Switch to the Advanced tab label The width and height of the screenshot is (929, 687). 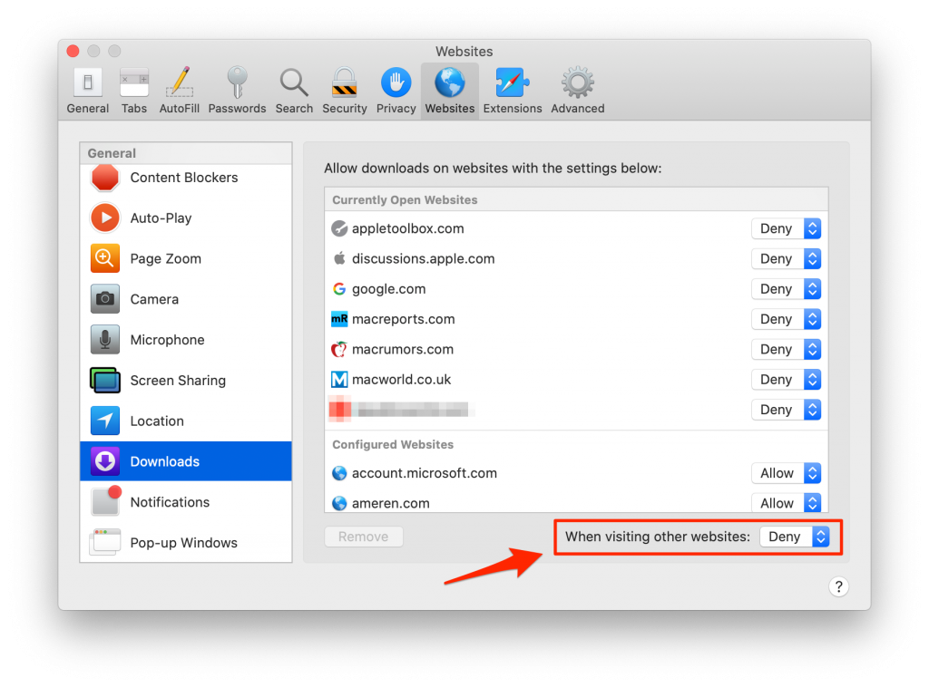pyautogui.click(x=578, y=108)
